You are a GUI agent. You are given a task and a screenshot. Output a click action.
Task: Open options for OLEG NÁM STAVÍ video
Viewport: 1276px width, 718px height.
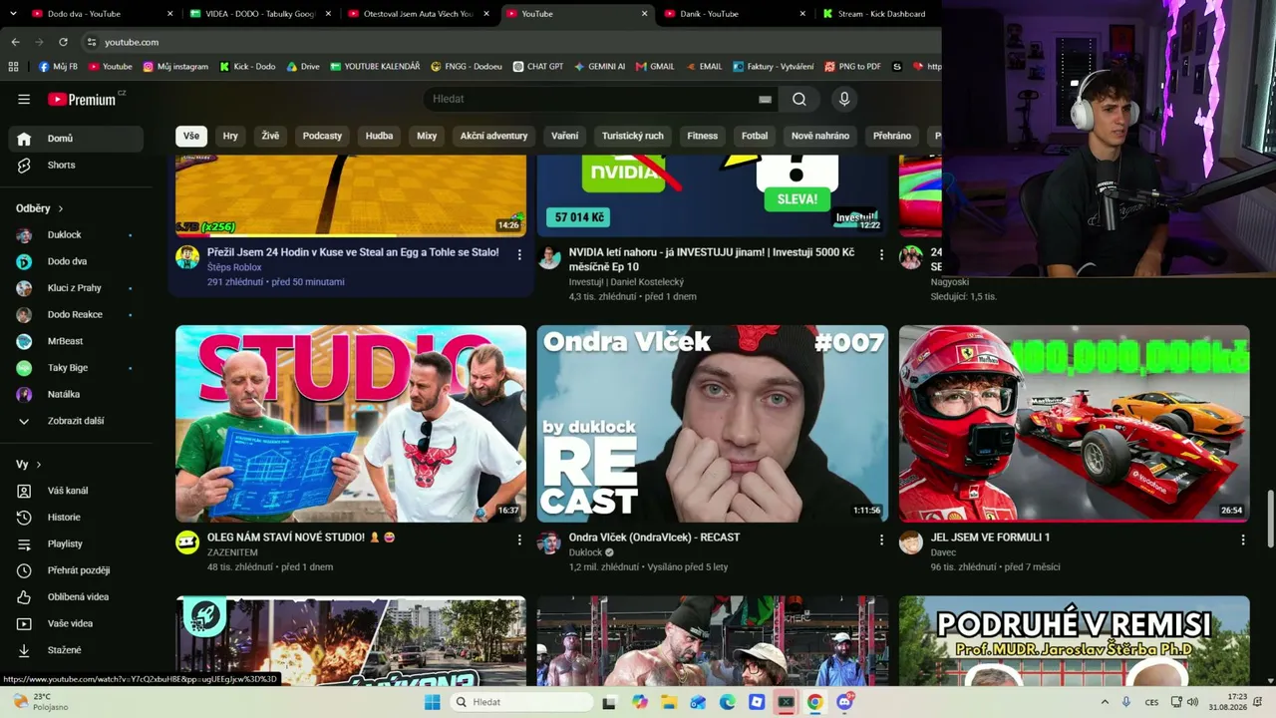pyautogui.click(x=519, y=539)
